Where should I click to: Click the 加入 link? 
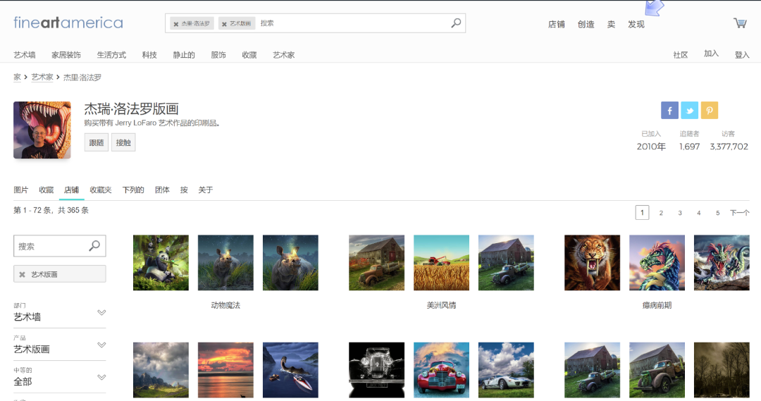point(711,54)
